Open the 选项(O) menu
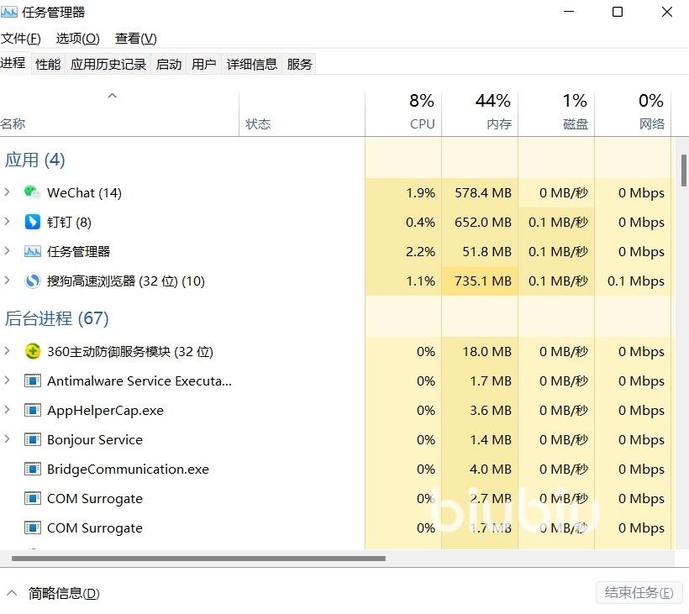689x614 pixels. [77, 39]
